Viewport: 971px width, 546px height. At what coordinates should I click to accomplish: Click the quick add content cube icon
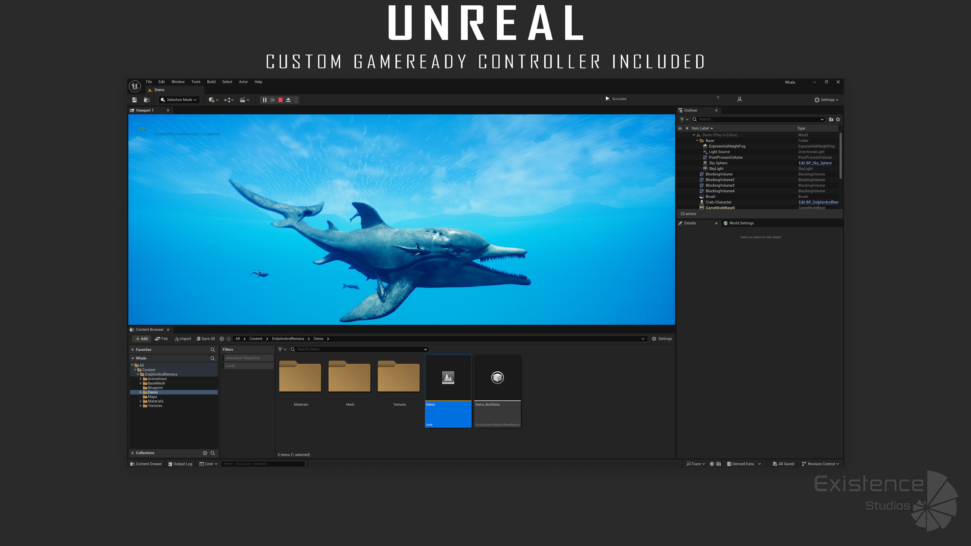pyautogui.click(x=213, y=100)
